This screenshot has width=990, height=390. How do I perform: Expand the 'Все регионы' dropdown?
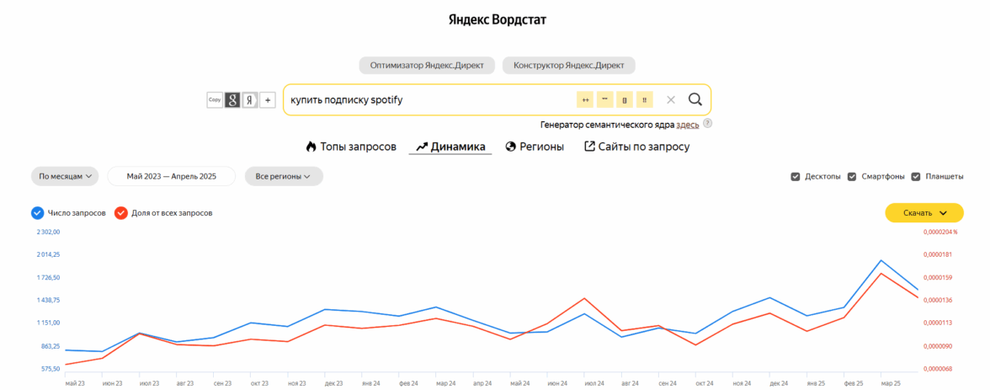click(284, 176)
